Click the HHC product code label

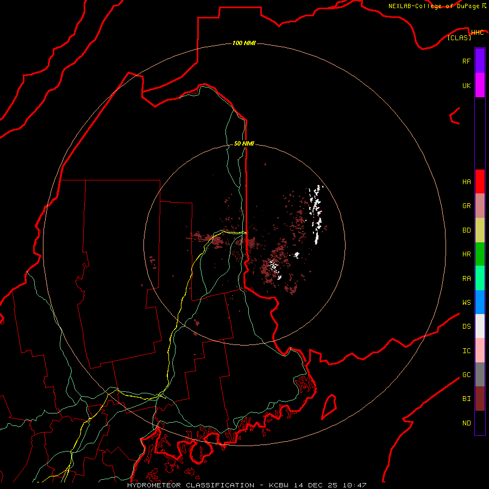pyautogui.click(x=477, y=33)
